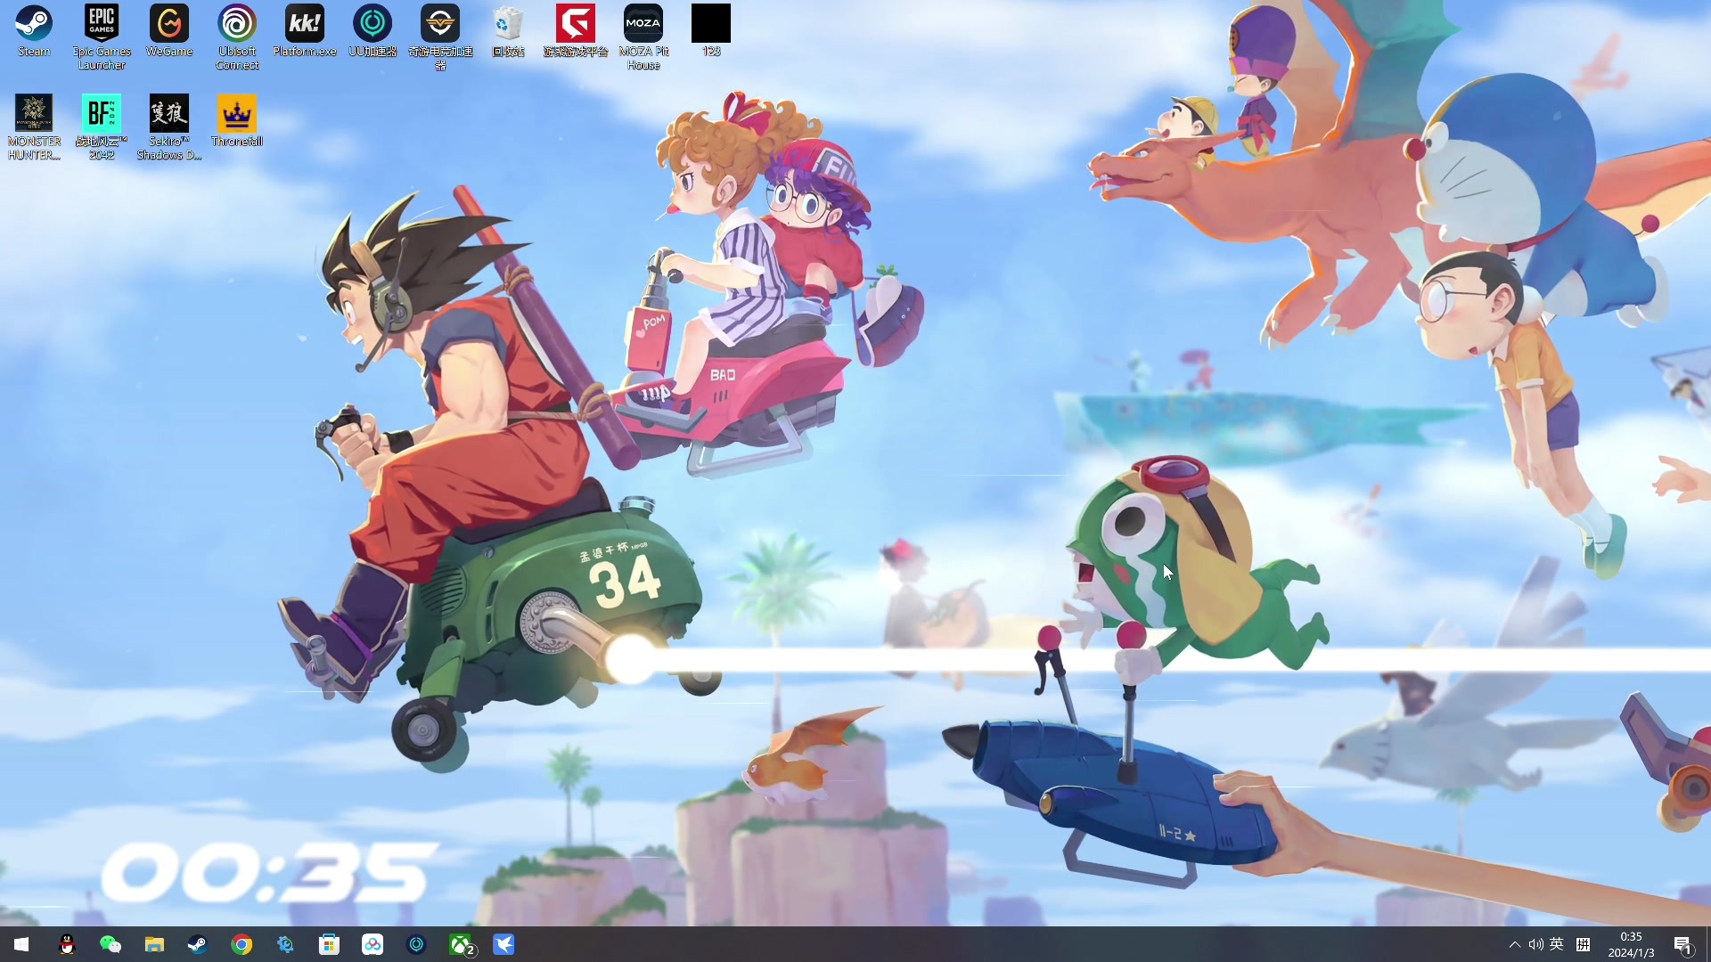The image size is (1711, 962).
Task: Open Google Chrome from the taskbar
Action: (x=242, y=944)
